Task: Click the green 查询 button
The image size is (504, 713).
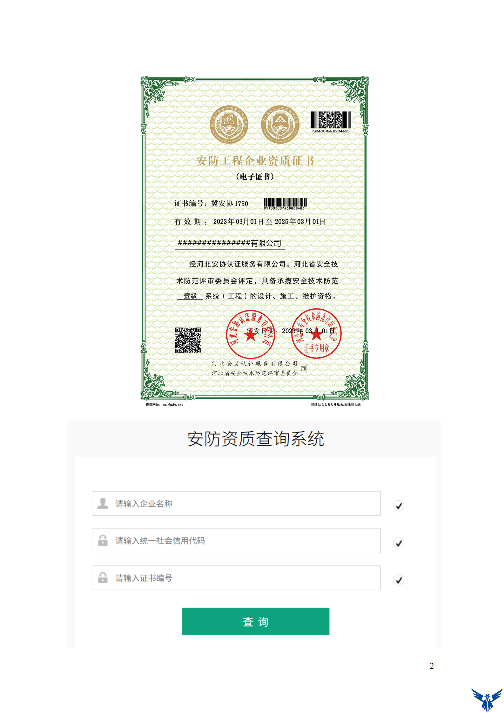Action: (x=255, y=621)
